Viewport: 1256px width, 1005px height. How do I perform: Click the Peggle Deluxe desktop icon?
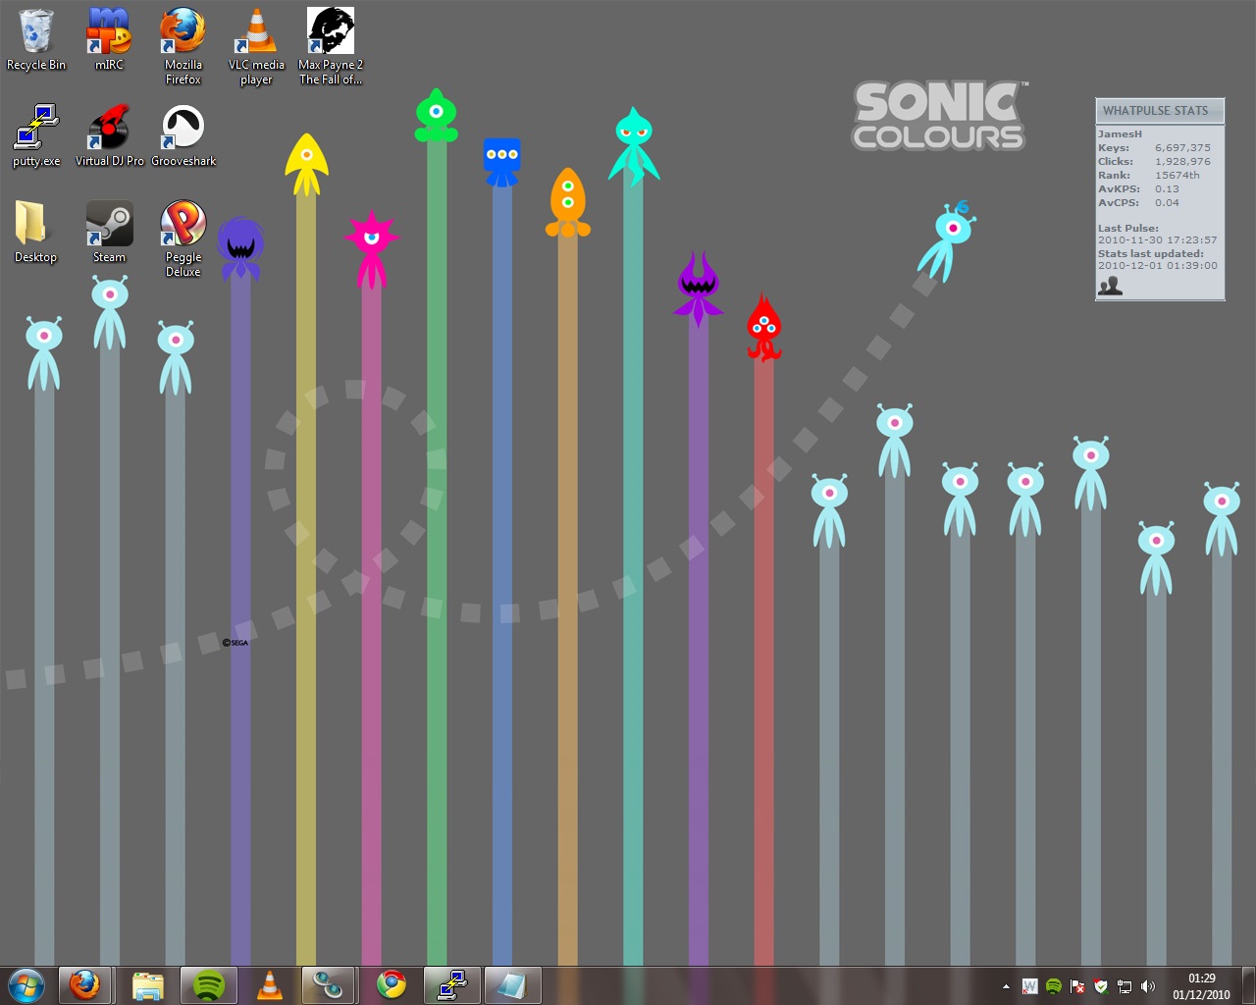[x=183, y=225]
